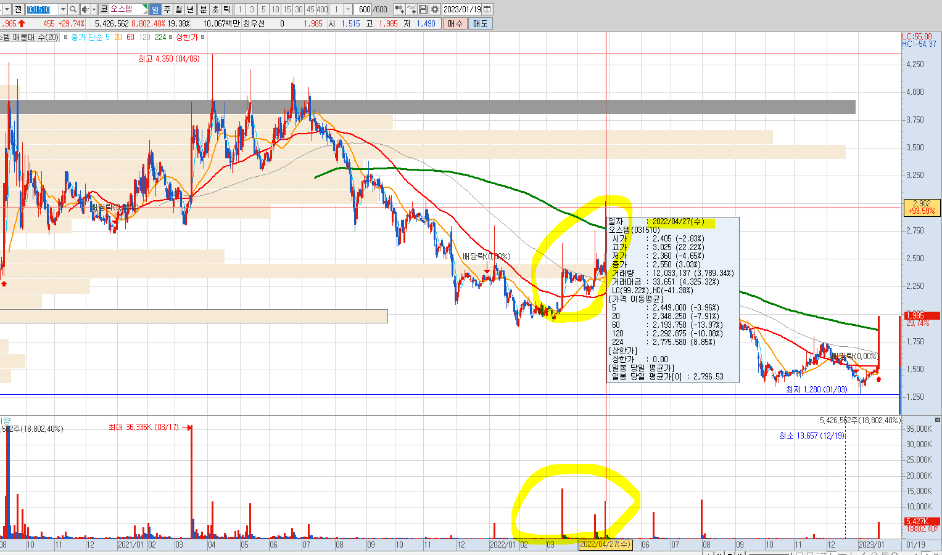Screen dimensions: 942x555
Task: Switch chart to tick 틱 period
Action: coord(226,9)
